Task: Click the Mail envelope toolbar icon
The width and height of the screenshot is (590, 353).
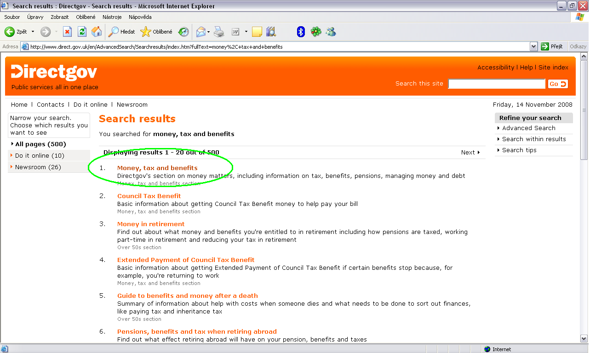Action: tap(200, 32)
